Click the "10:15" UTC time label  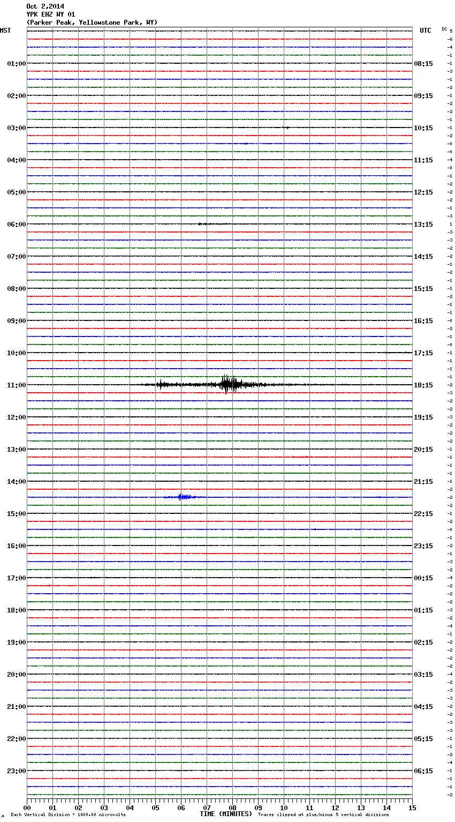423,128
